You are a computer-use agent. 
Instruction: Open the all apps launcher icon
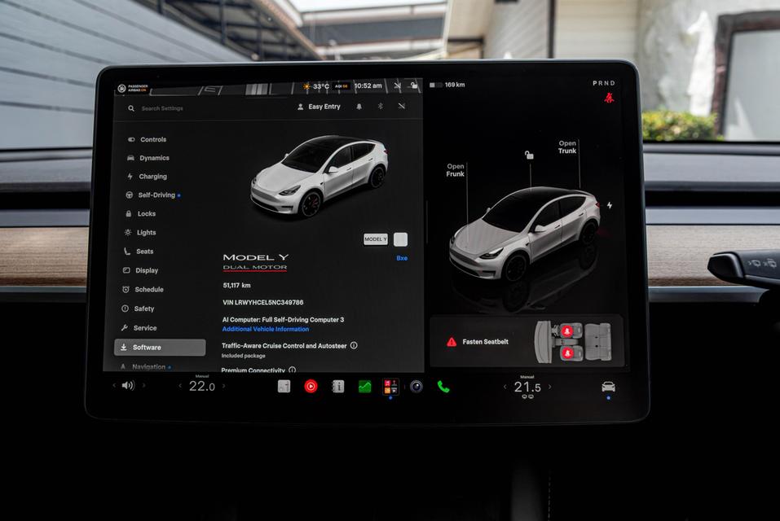coord(390,387)
